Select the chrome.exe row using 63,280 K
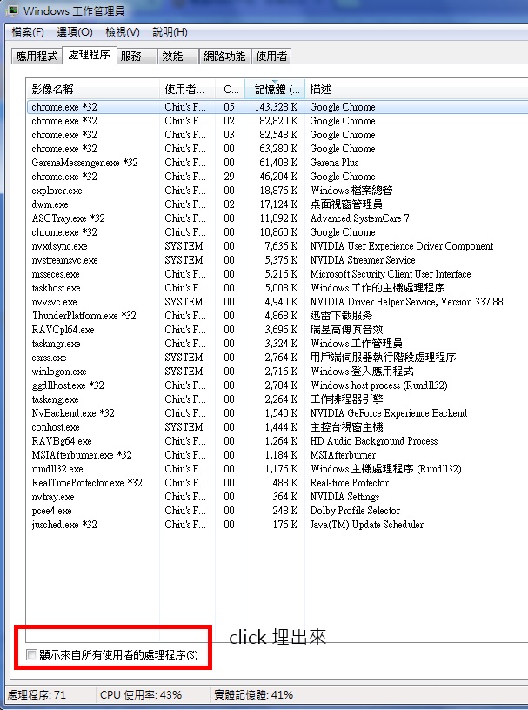Viewport: 528px width, 710px height. pos(277,149)
